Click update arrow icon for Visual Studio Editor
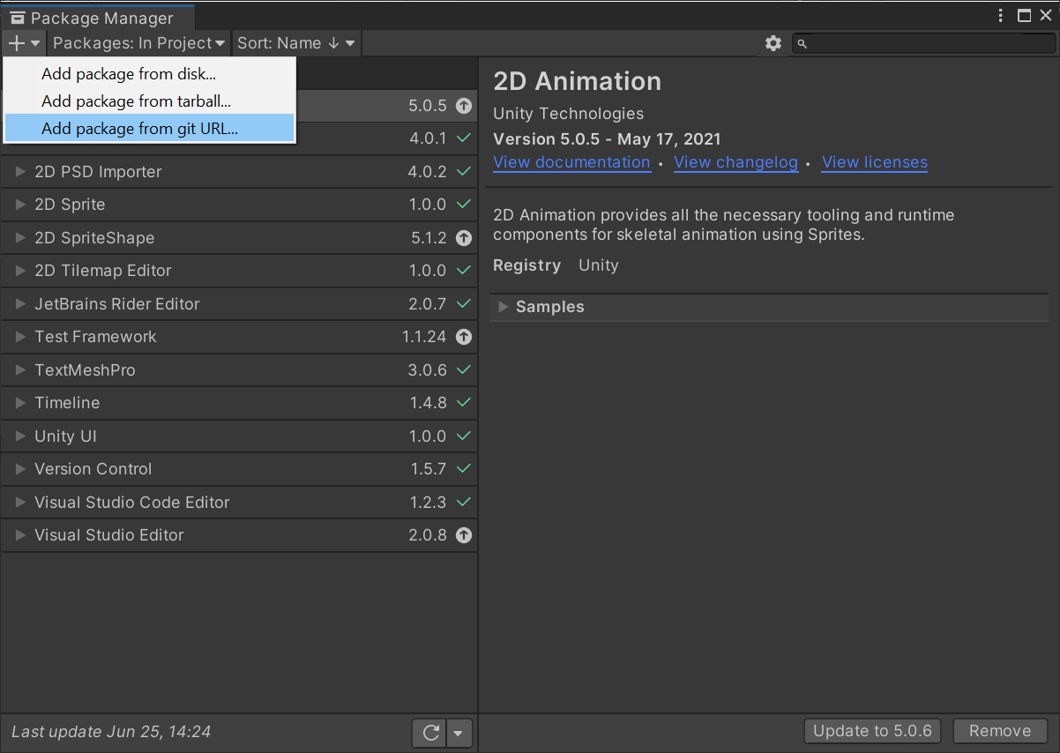The height and width of the screenshot is (753, 1060). point(464,535)
